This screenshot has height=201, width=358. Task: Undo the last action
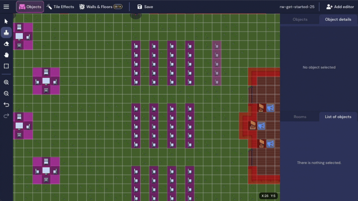pyautogui.click(x=6, y=105)
